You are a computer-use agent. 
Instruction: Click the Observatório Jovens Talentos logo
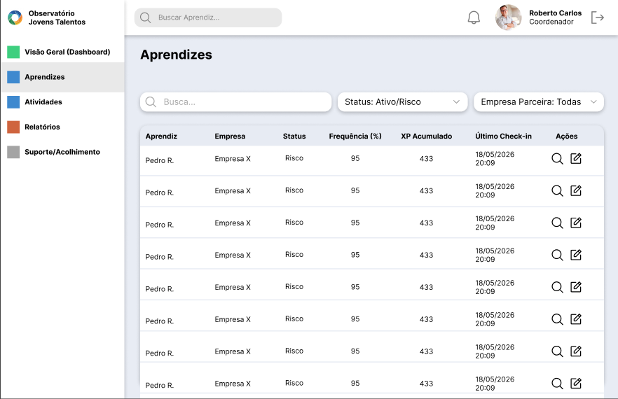coord(15,17)
